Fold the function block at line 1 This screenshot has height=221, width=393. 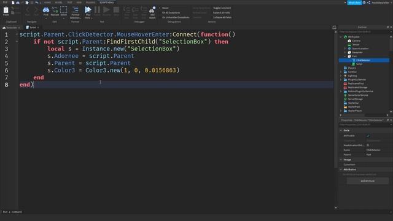point(17,34)
